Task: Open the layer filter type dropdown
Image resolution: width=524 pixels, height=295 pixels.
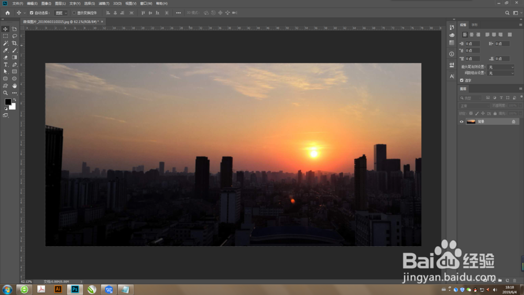Action: pos(471,98)
